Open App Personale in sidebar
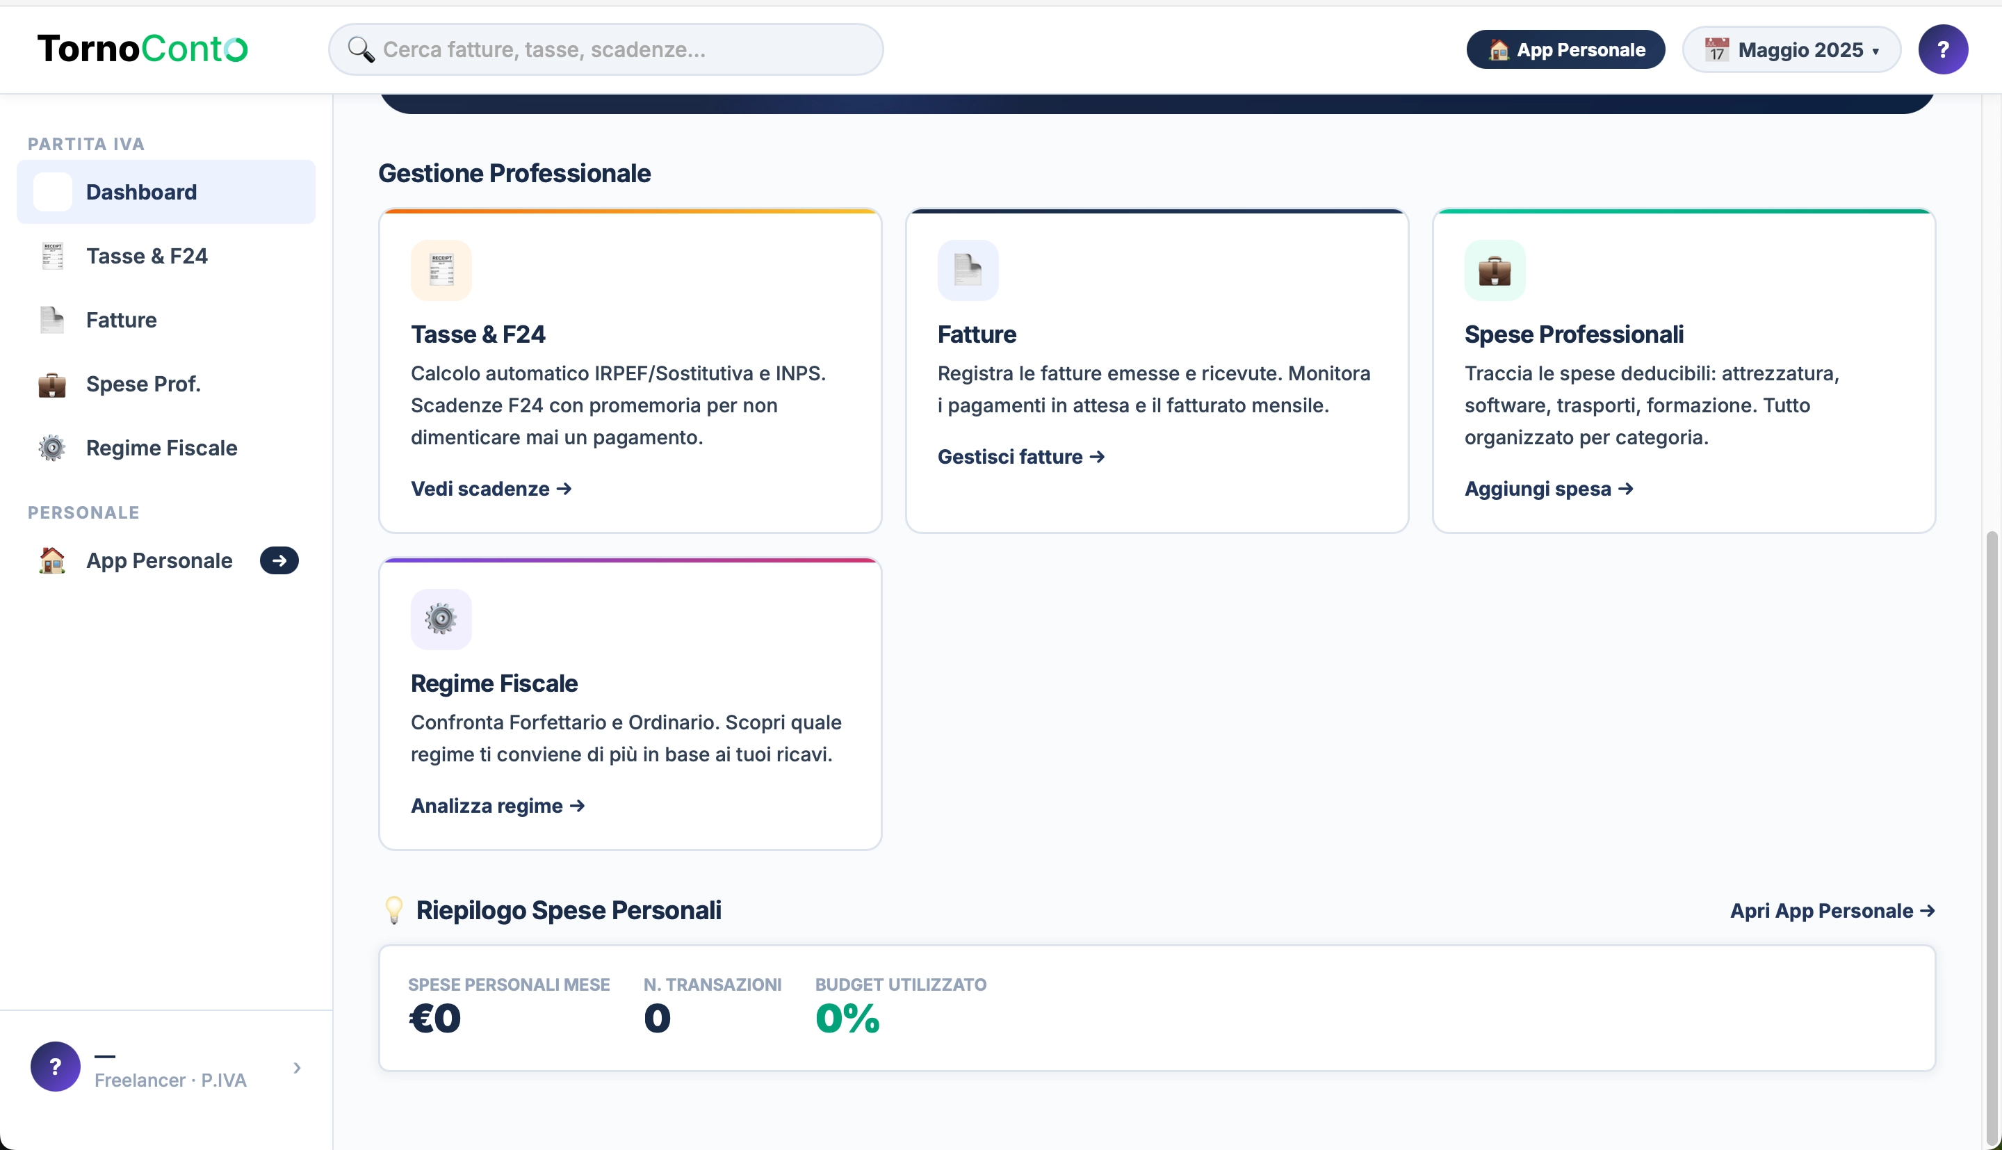 pyautogui.click(x=165, y=561)
